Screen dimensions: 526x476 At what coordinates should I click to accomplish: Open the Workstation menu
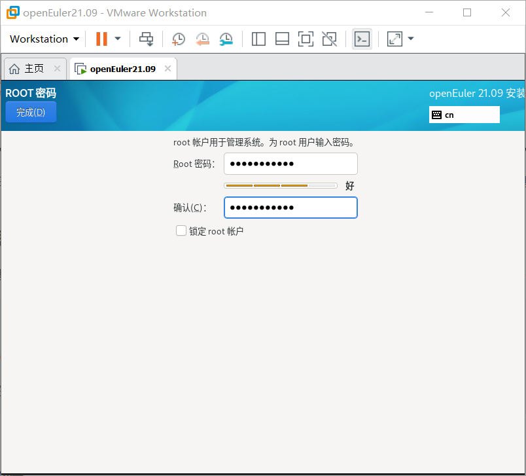(44, 39)
